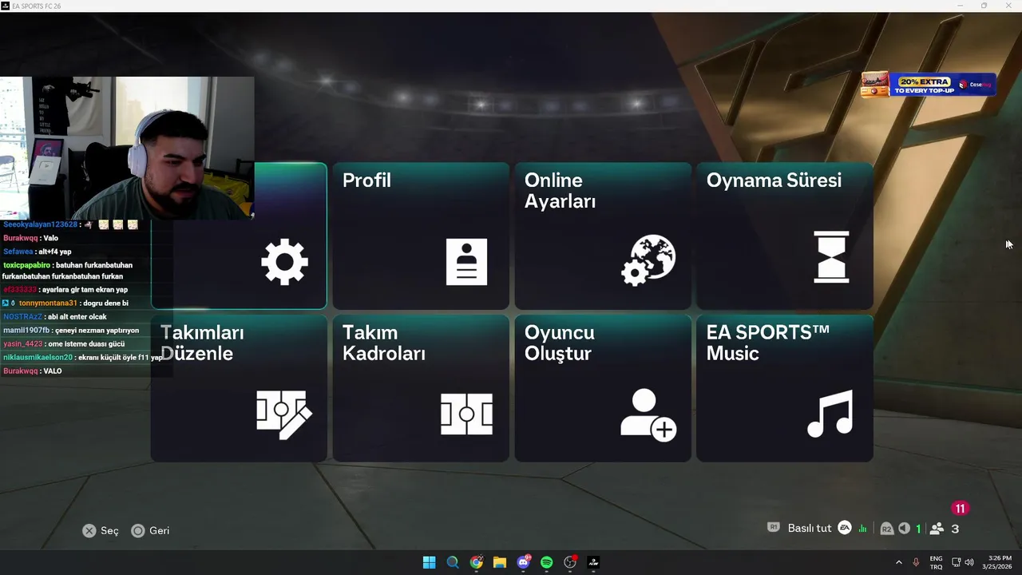1022x575 pixels.
Task: Open the settings gear tile
Action: point(239,236)
